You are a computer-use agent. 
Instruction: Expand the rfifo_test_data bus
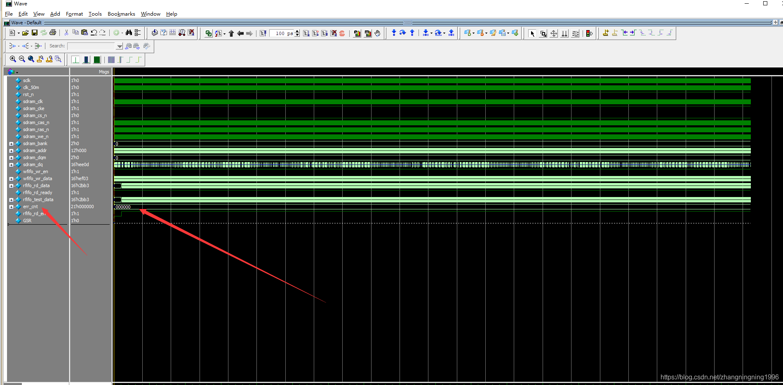coord(12,200)
